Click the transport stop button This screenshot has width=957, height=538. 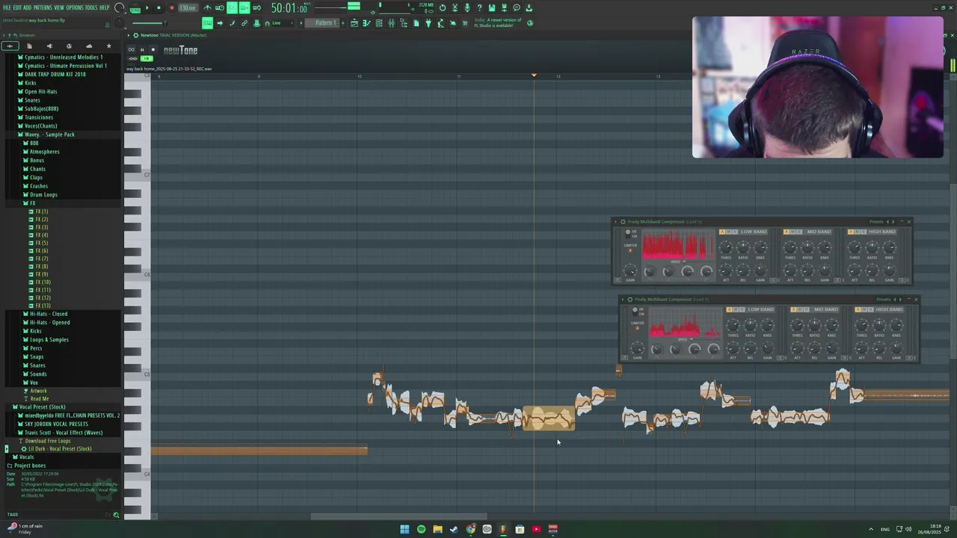pos(159,7)
